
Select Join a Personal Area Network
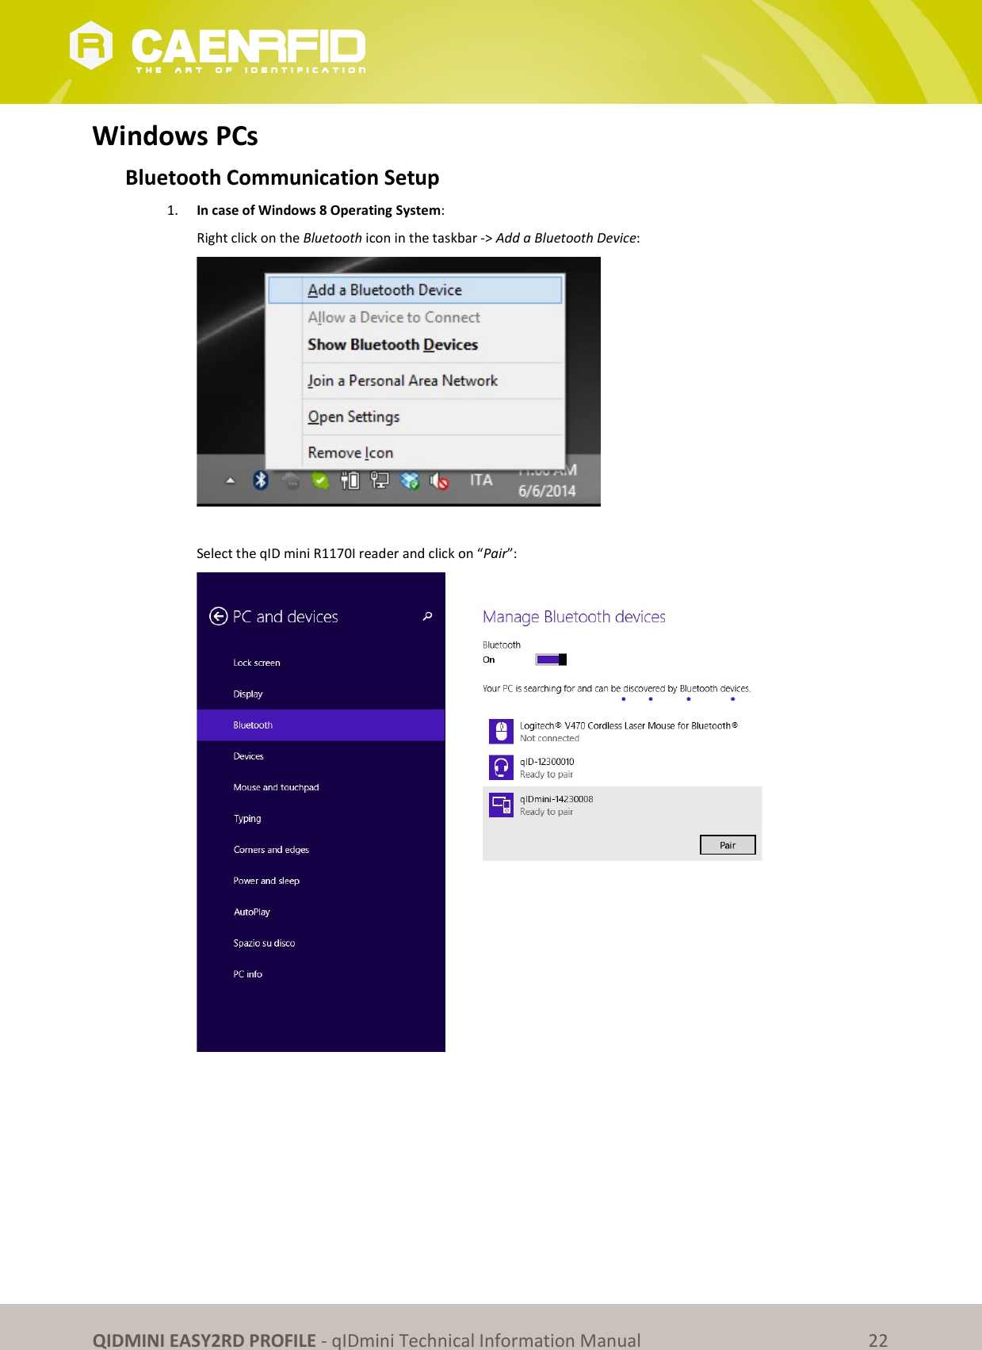[403, 381]
